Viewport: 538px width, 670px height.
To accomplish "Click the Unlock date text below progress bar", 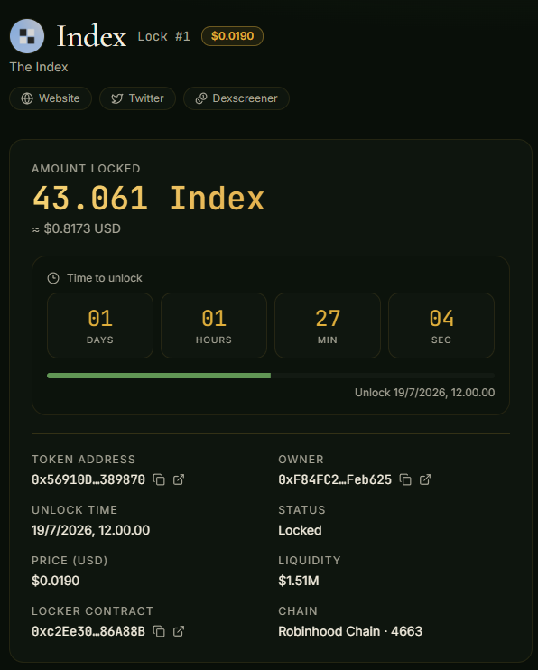I will (x=425, y=393).
